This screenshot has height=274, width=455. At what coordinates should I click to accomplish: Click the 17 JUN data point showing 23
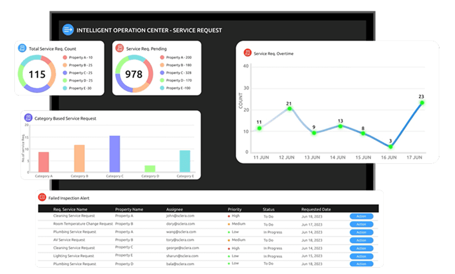coord(422,103)
